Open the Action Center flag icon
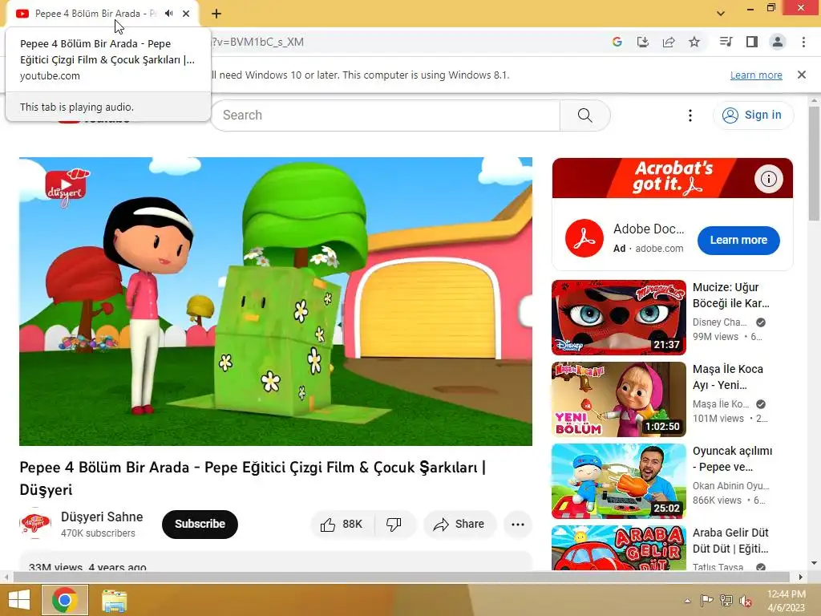Screen dimensions: 821x616 [x=707, y=601]
